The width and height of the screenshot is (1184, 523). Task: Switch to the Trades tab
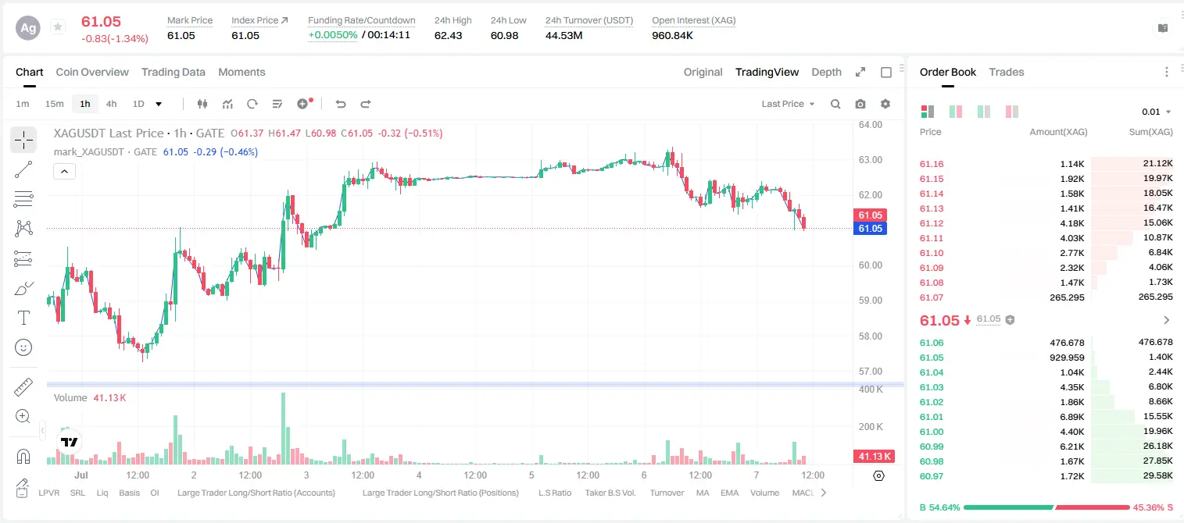tap(1007, 72)
